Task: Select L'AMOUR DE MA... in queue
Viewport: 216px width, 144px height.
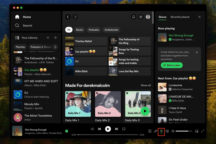Action: [179, 98]
